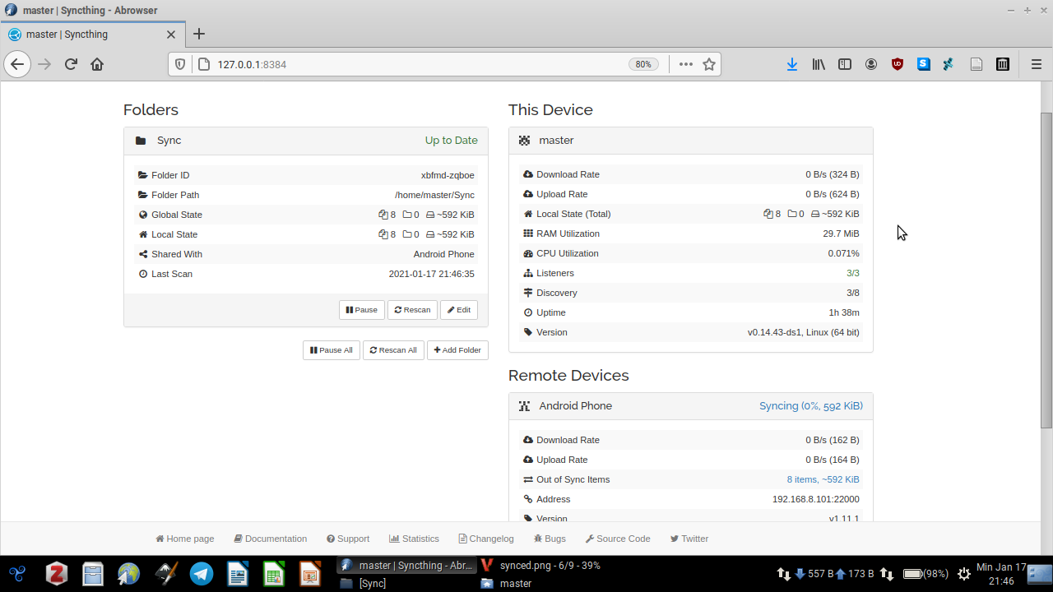Click the Add Folder button
The height and width of the screenshot is (592, 1053).
pyautogui.click(x=457, y=350)
